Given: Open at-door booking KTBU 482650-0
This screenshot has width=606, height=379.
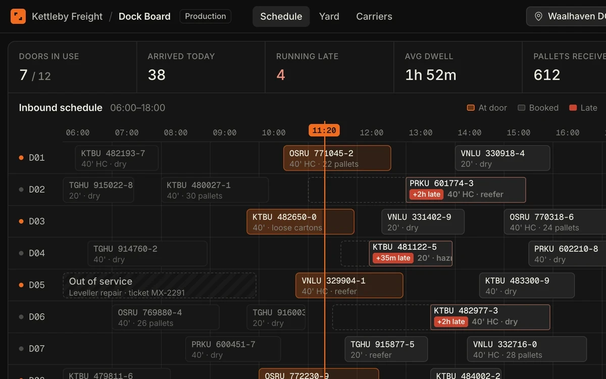Looking at the screenshot, I should (x=300, y=222).
